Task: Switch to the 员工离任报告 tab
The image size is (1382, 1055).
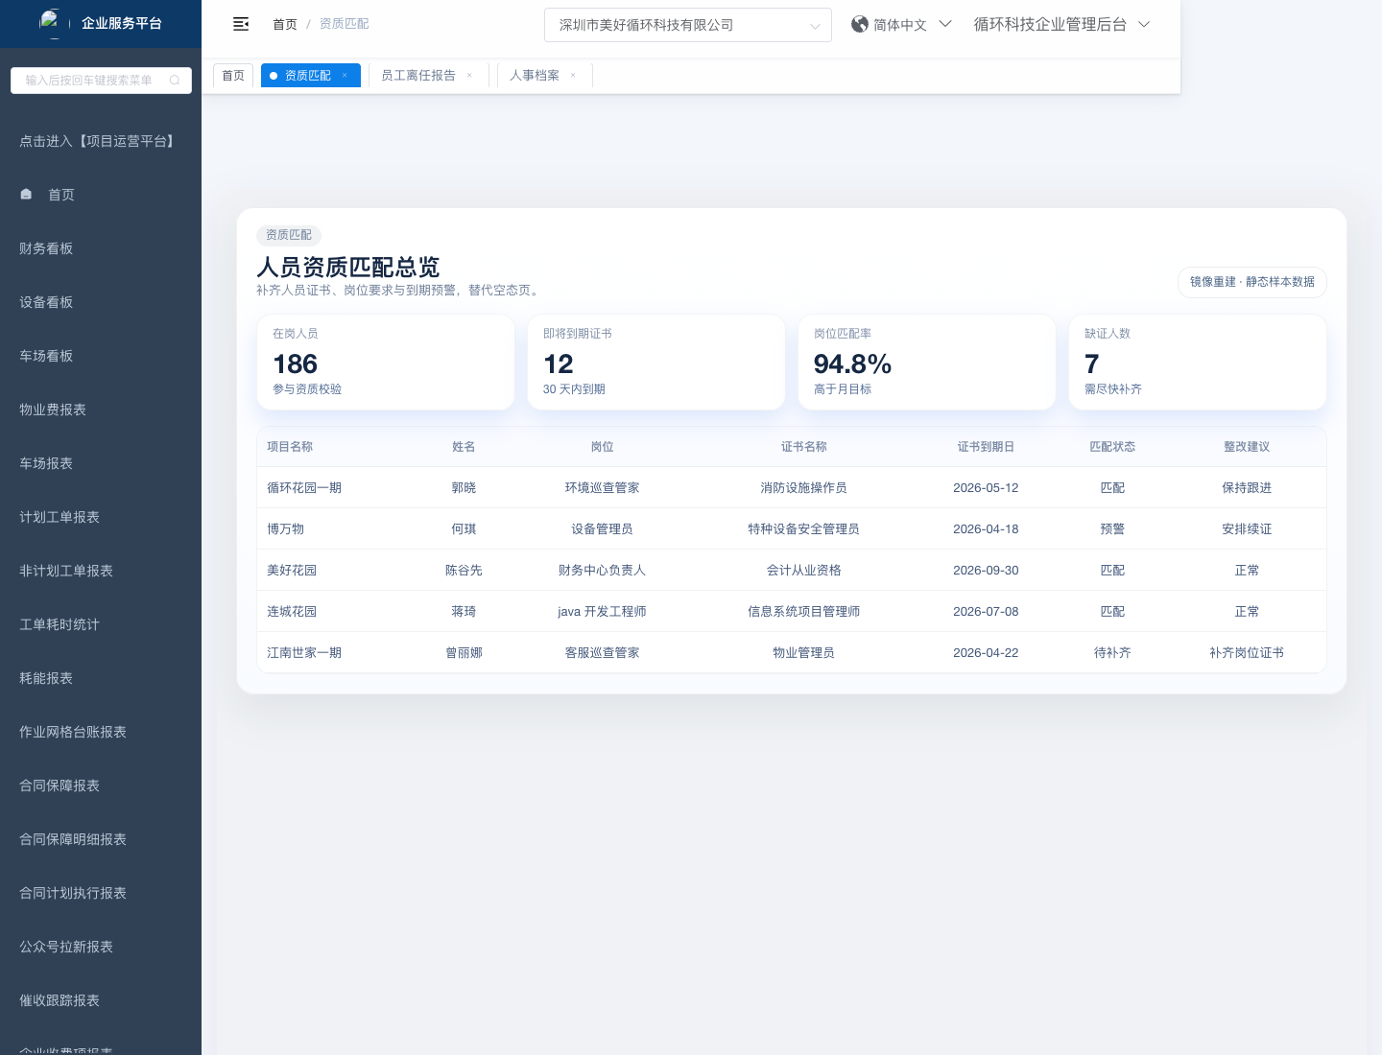Action: 418,76
